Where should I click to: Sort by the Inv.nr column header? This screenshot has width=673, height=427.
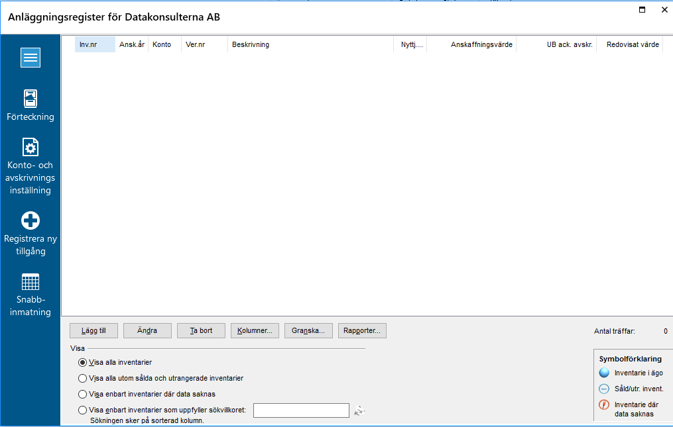coord(95,44)
